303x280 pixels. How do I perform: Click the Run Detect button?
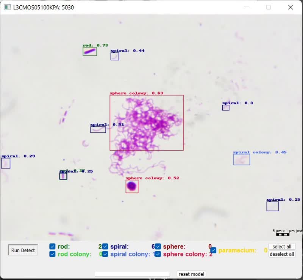click(23, 250)
